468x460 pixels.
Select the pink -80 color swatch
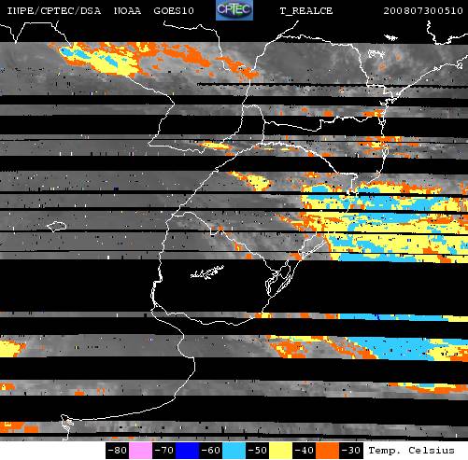140,451
